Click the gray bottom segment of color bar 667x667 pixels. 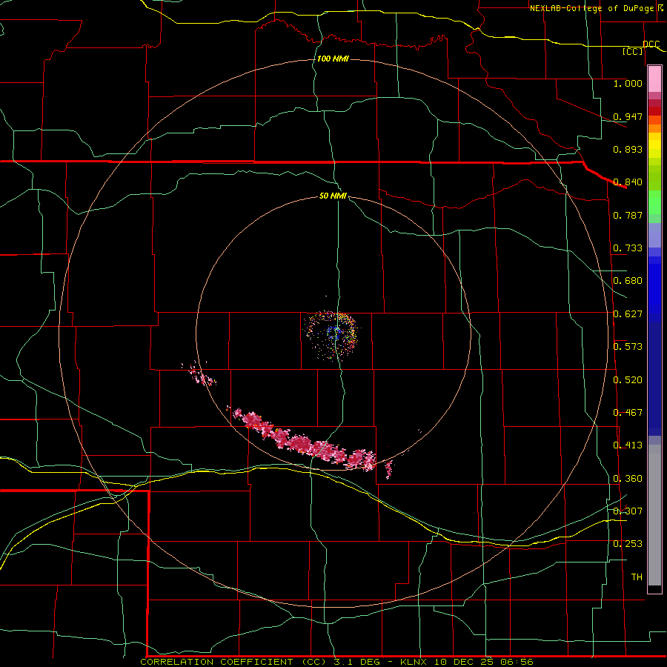point(654,515)
